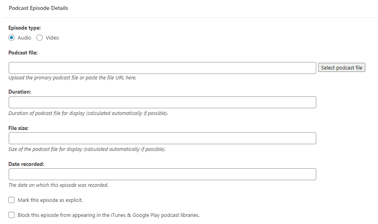Click the "Upload the primary podcast file" help text
378x224 pixels.
72,78
